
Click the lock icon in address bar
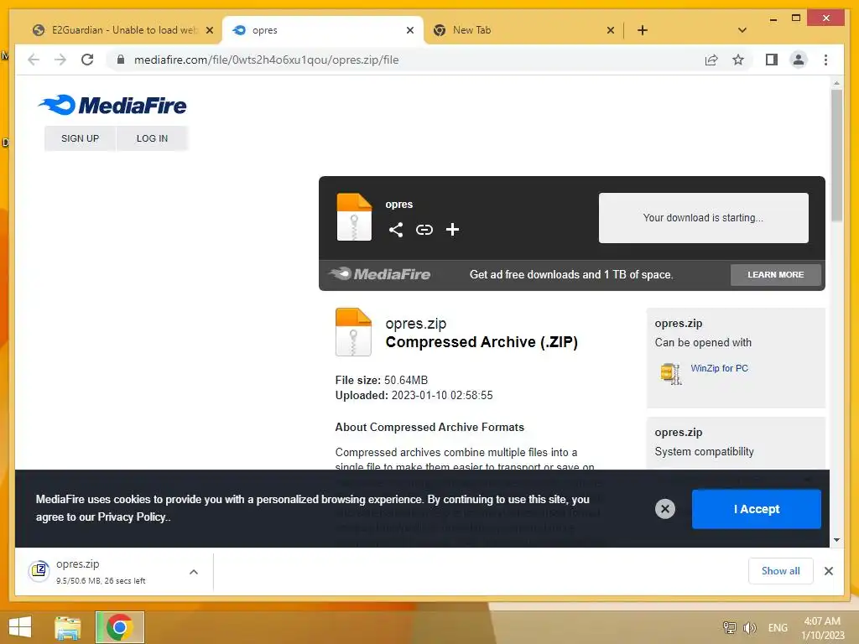click(121, 60)
